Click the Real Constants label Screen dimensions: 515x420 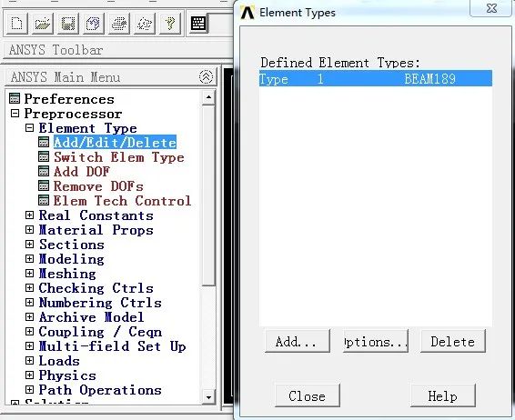(96, 215)
